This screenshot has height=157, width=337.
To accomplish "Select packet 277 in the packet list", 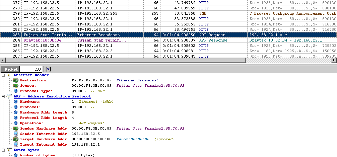I will (x=168, y=3).
